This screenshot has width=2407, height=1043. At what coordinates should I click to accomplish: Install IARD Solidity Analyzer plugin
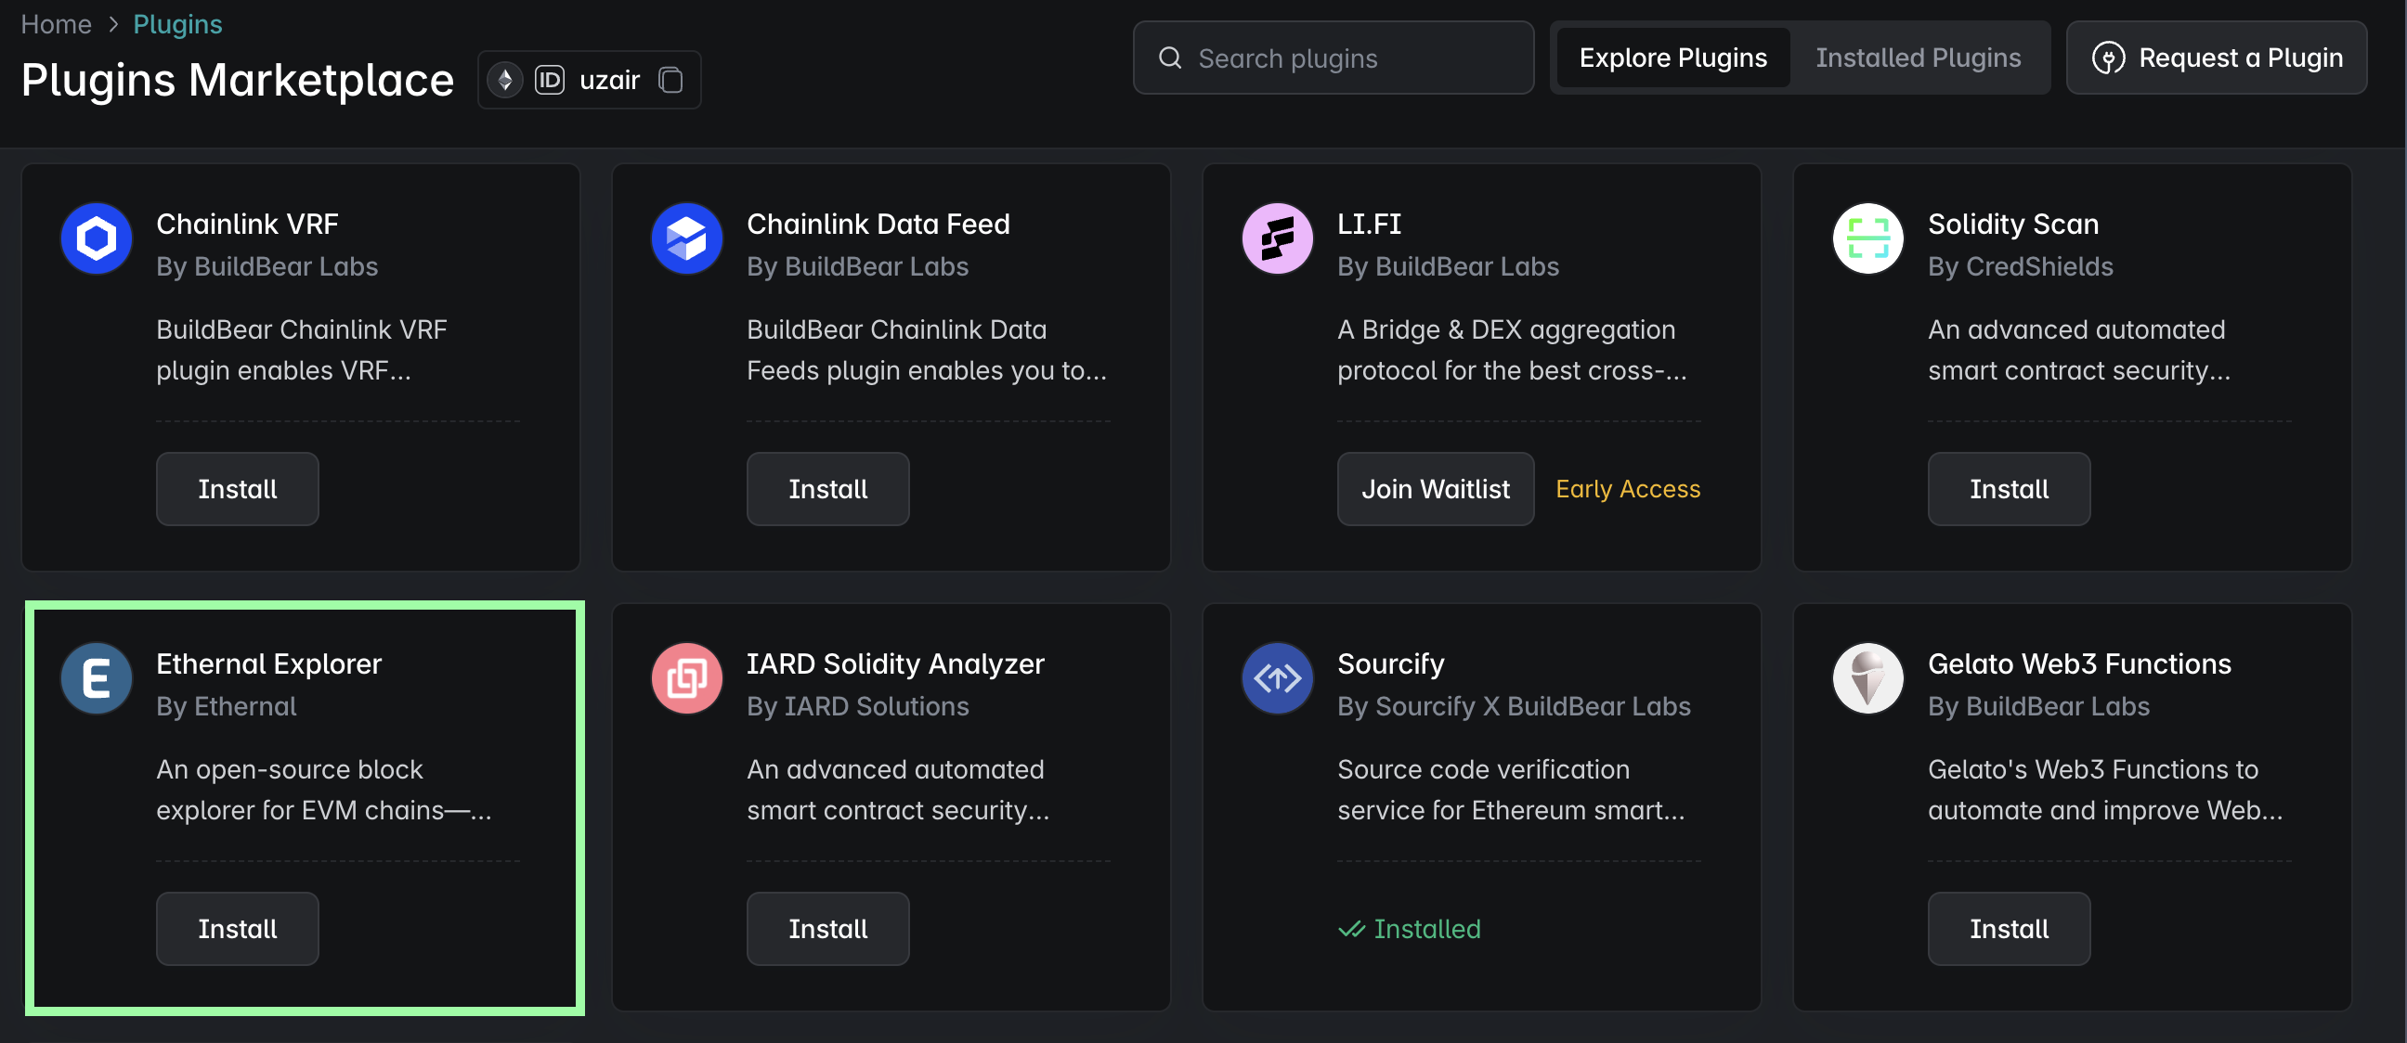tap(828, 929)
